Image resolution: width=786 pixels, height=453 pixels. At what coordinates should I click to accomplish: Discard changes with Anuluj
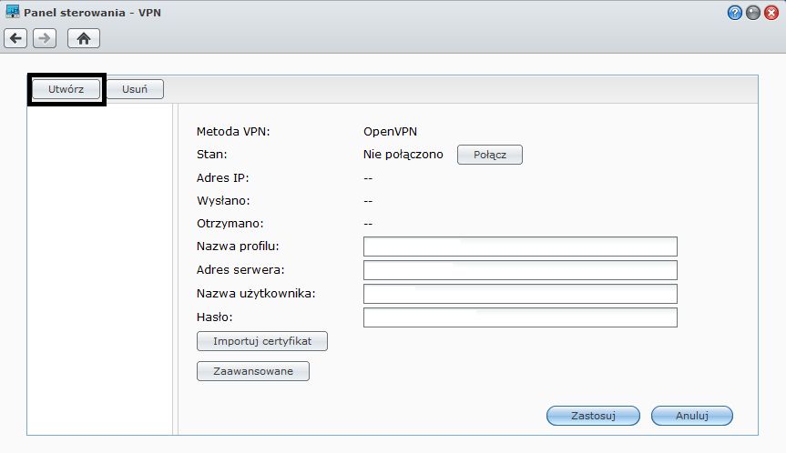coord(692,416)
